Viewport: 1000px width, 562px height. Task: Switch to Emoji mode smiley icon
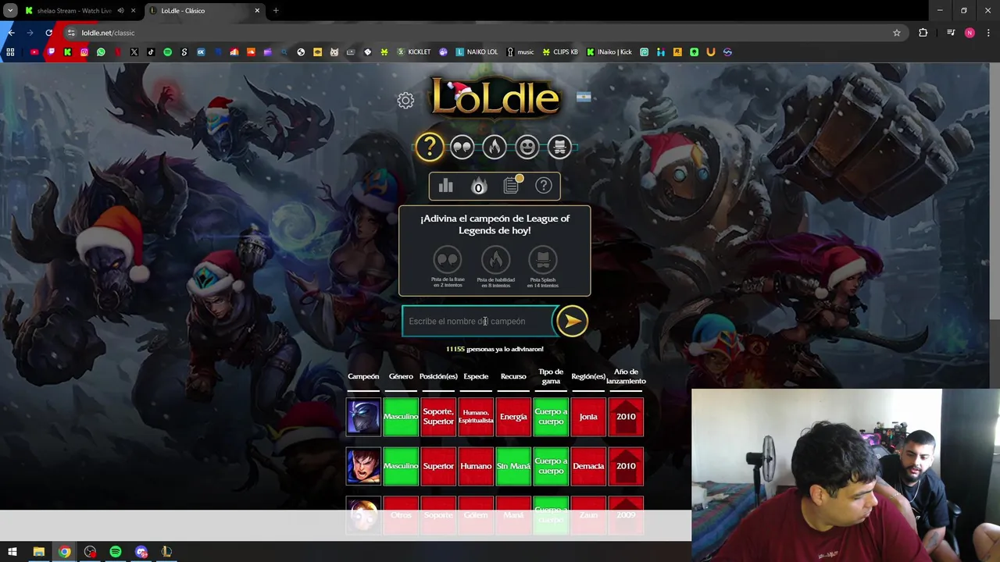tap(527, 147)
